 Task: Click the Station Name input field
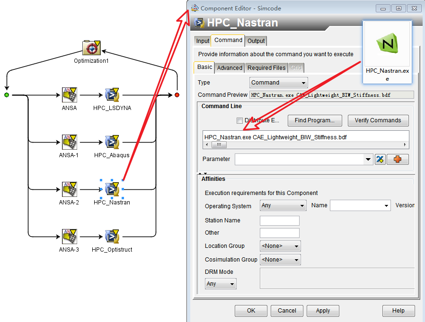pos(280,220)
